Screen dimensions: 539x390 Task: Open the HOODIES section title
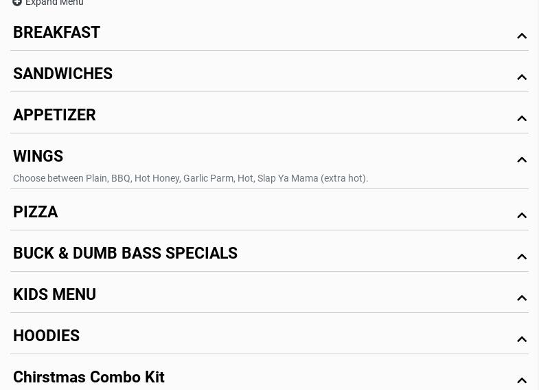46,336
